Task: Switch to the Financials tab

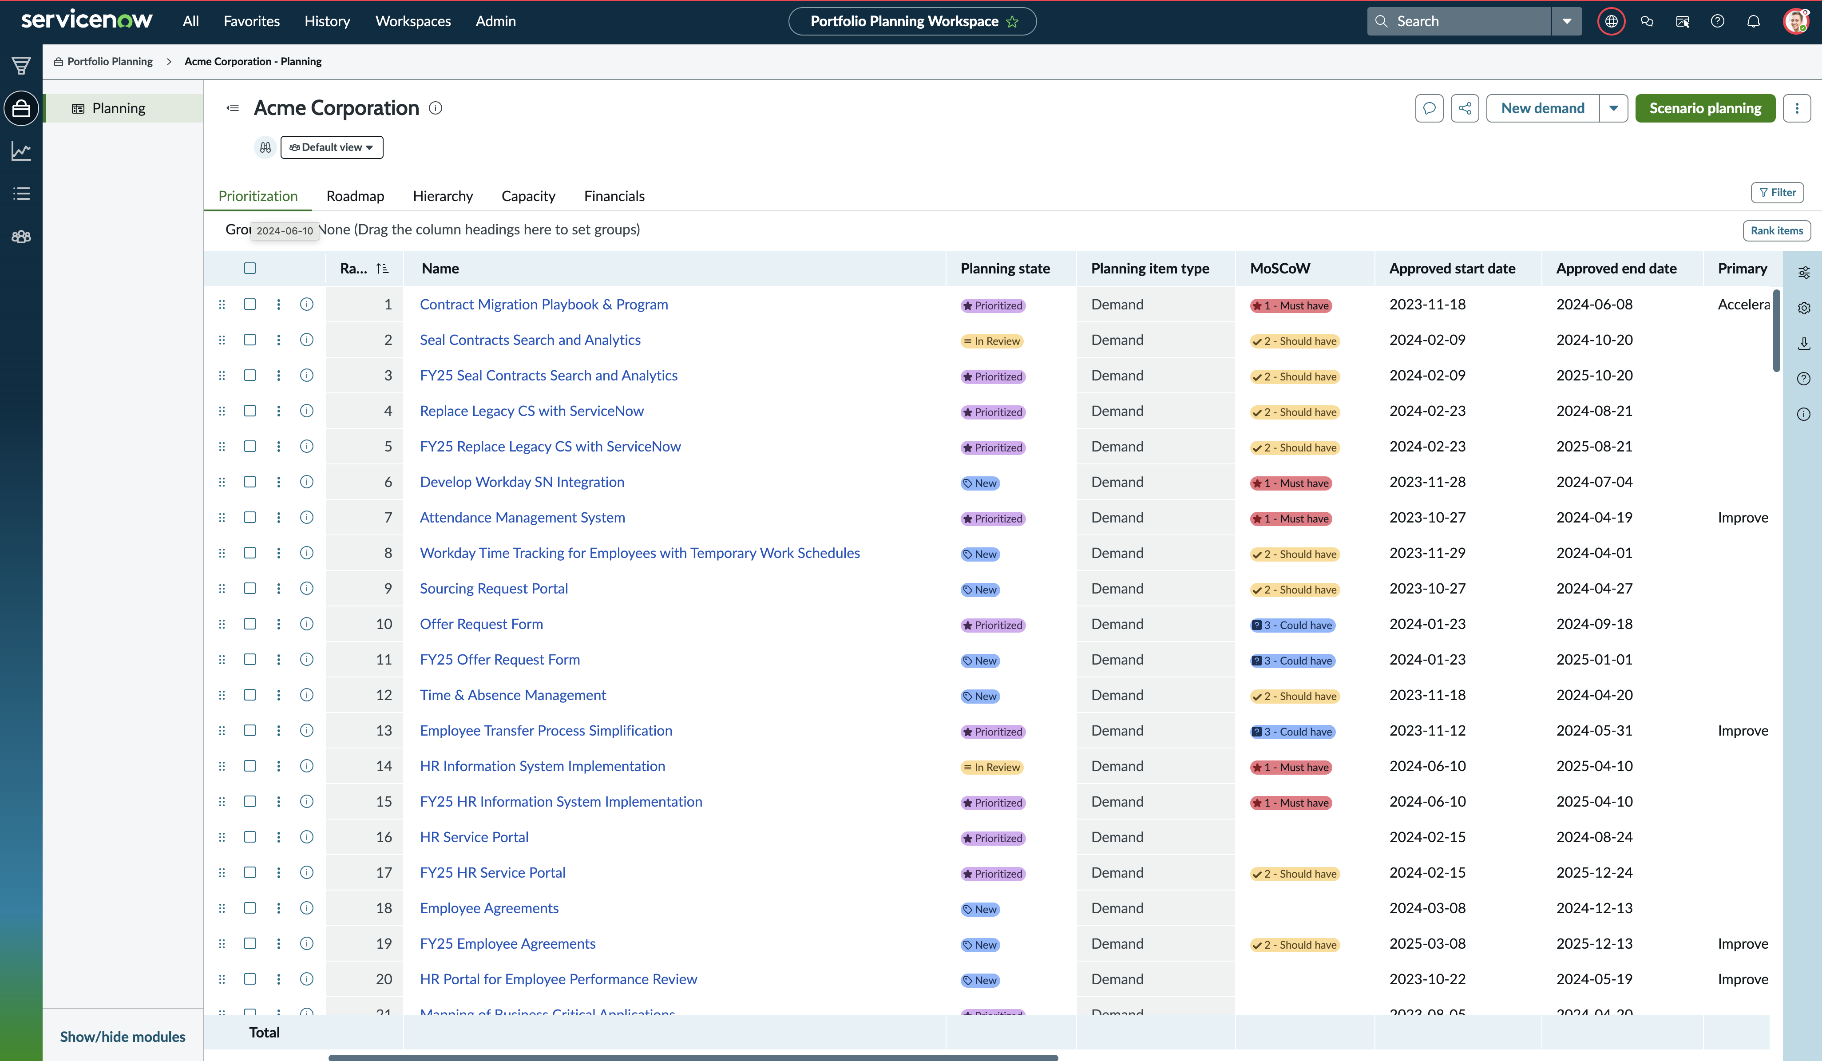Action: click(x=614, y=197)
